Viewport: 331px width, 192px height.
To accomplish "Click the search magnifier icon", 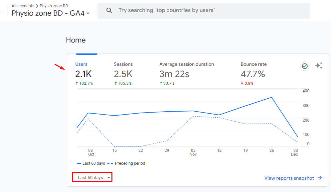I will [109, 10].
